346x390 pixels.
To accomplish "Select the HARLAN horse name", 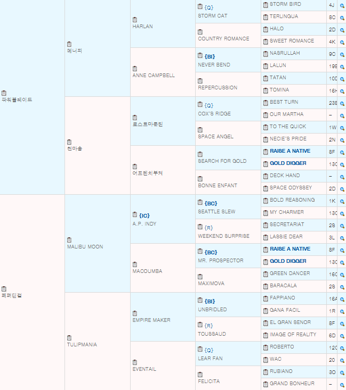I will point(142,27).
